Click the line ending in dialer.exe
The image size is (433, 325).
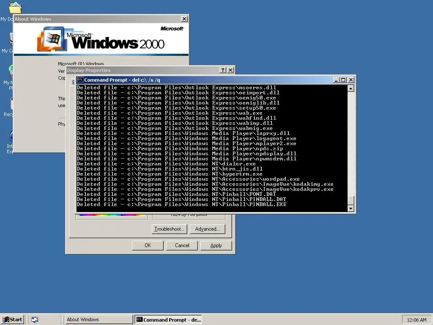click(x=166, y=164)
